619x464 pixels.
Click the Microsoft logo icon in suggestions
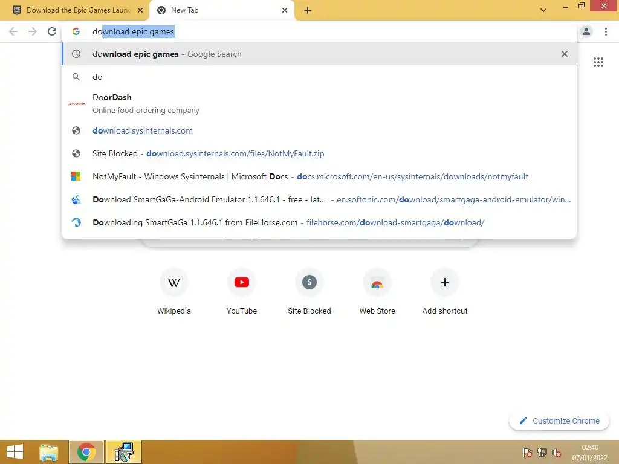coord(76,176)
